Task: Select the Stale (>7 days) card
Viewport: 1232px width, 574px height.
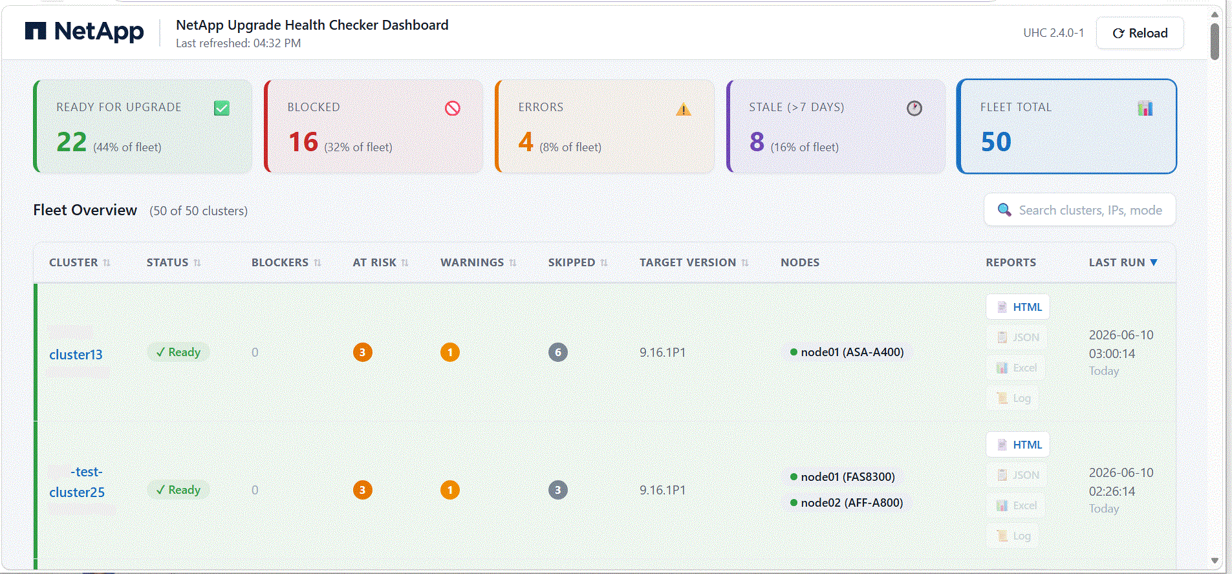Action: coord(836,126)
